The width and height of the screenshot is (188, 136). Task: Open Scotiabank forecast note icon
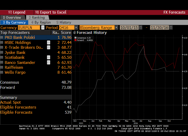49,57
